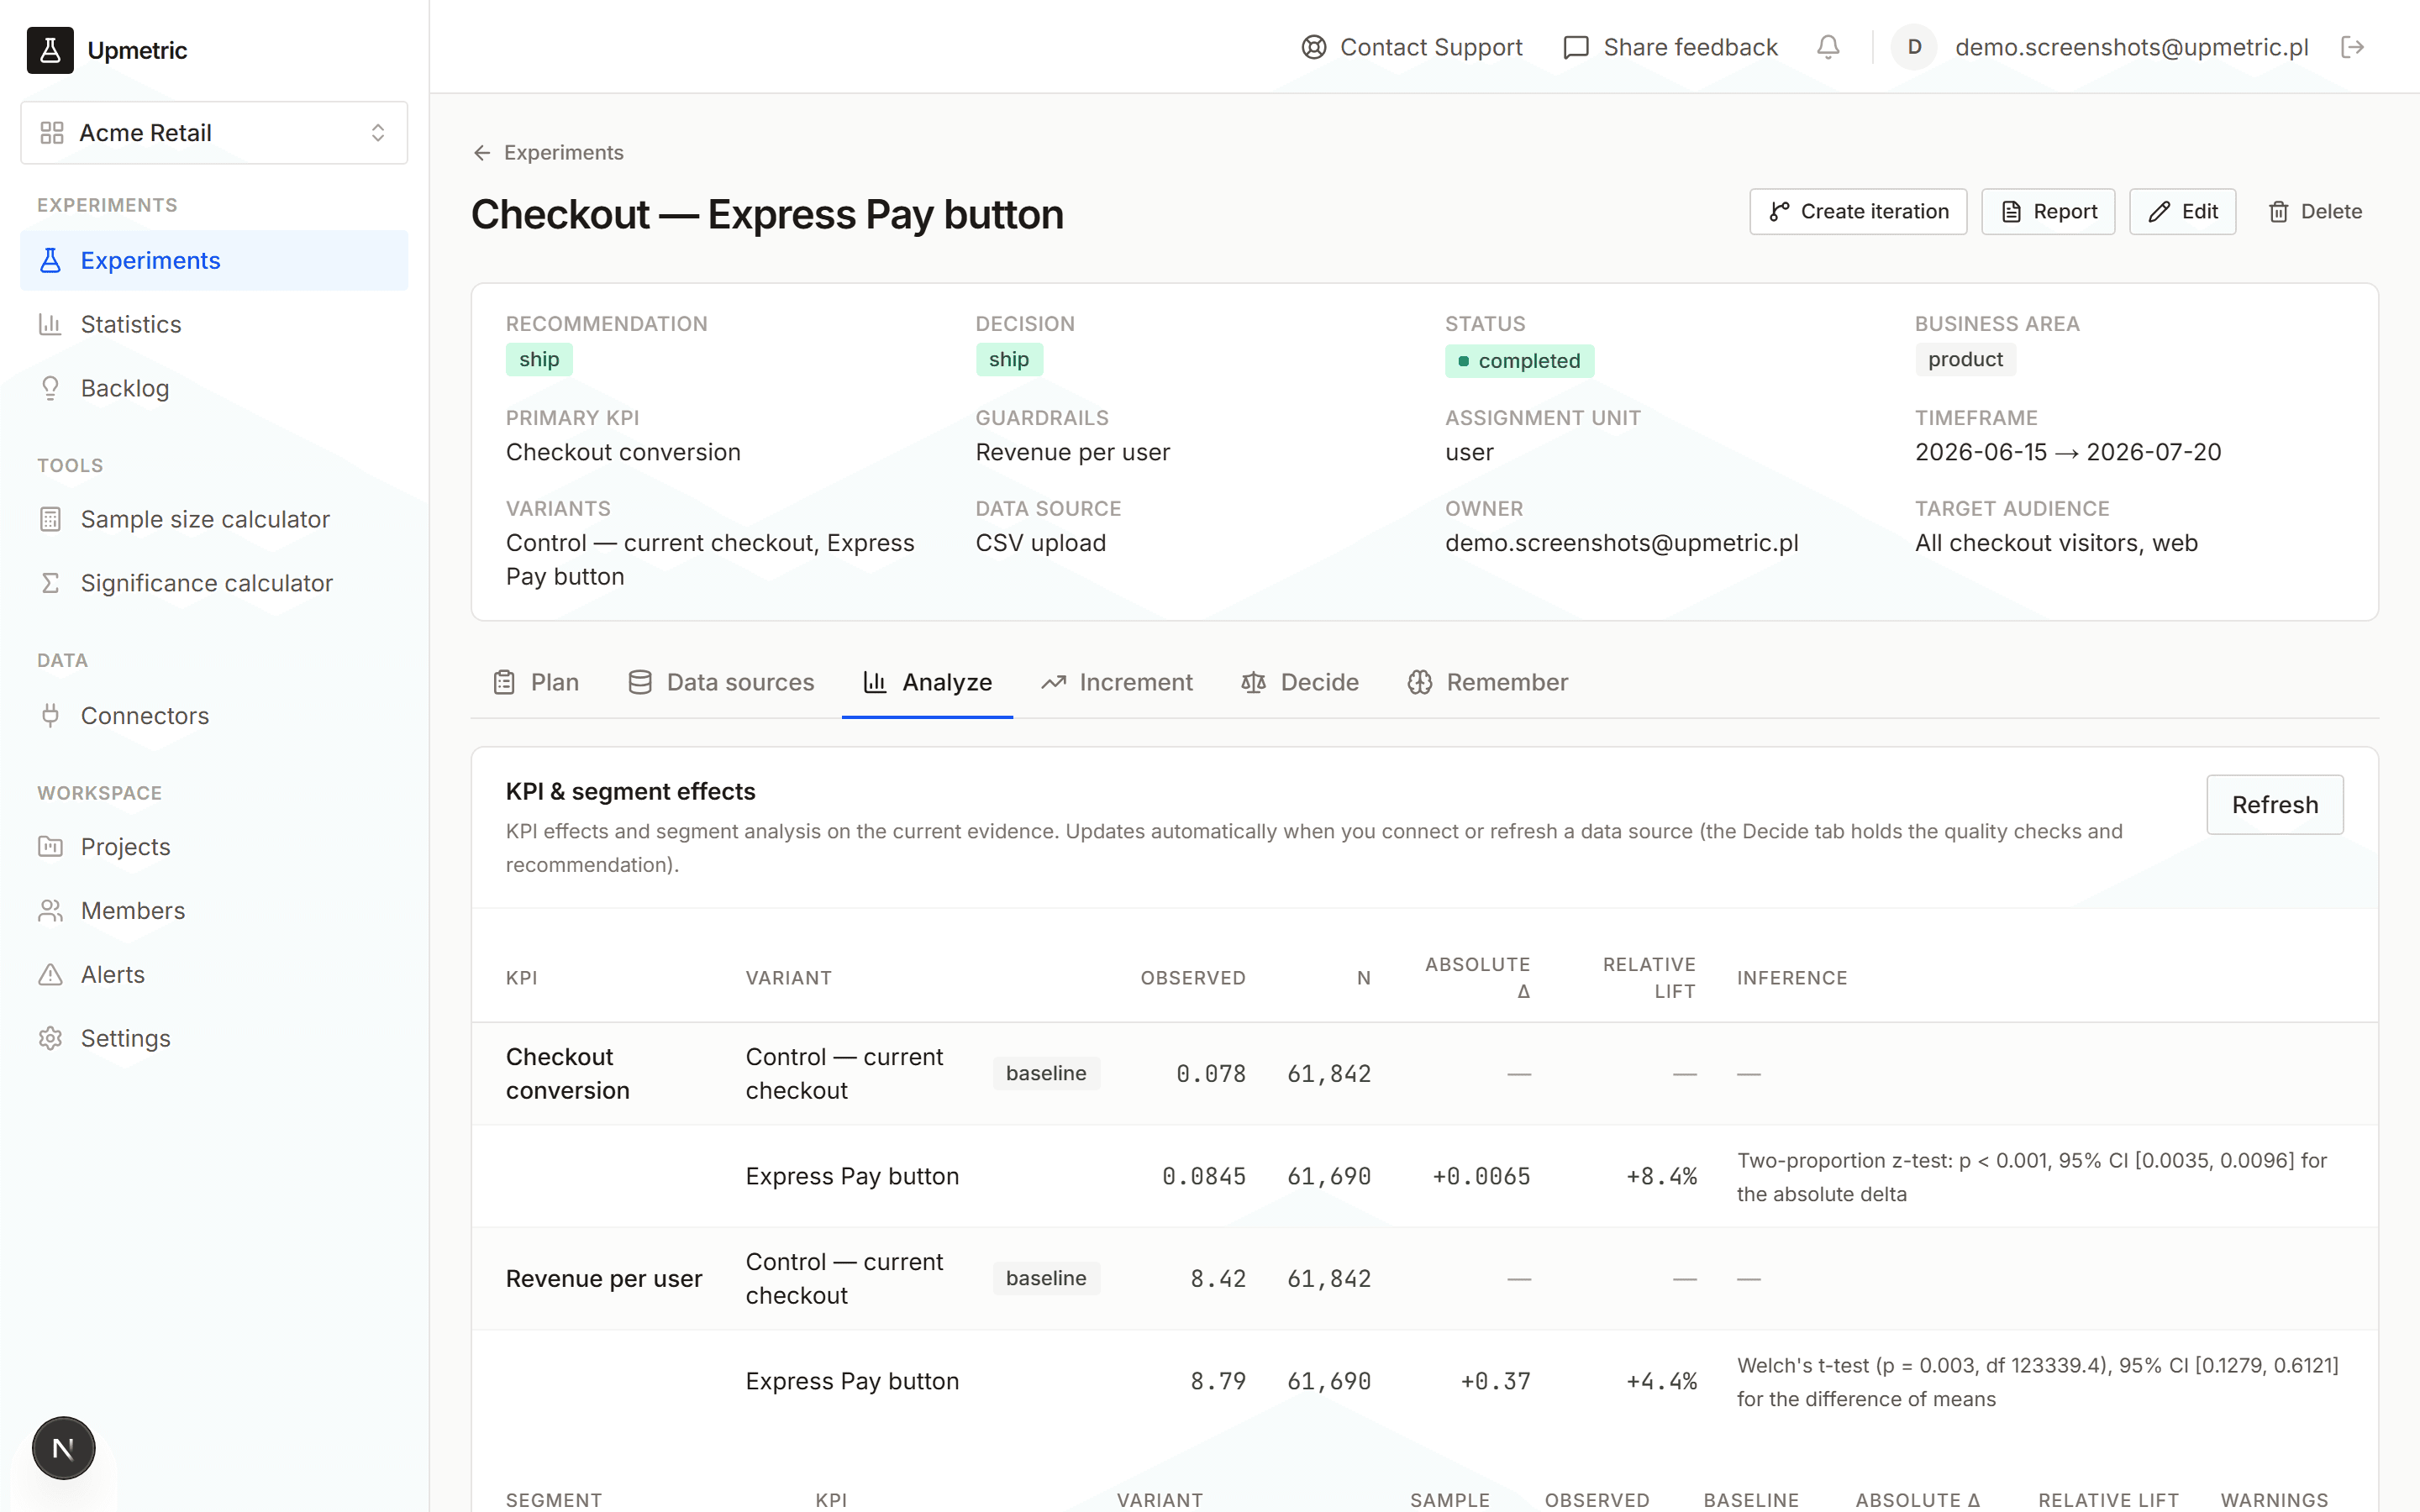Open the Report button

pyautogui.click(x=2048, y=211)
